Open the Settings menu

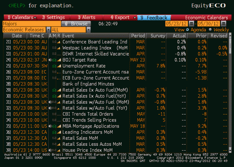coord(54,18)
